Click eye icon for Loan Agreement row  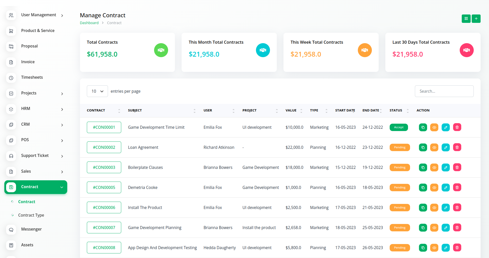pos(434,147)
